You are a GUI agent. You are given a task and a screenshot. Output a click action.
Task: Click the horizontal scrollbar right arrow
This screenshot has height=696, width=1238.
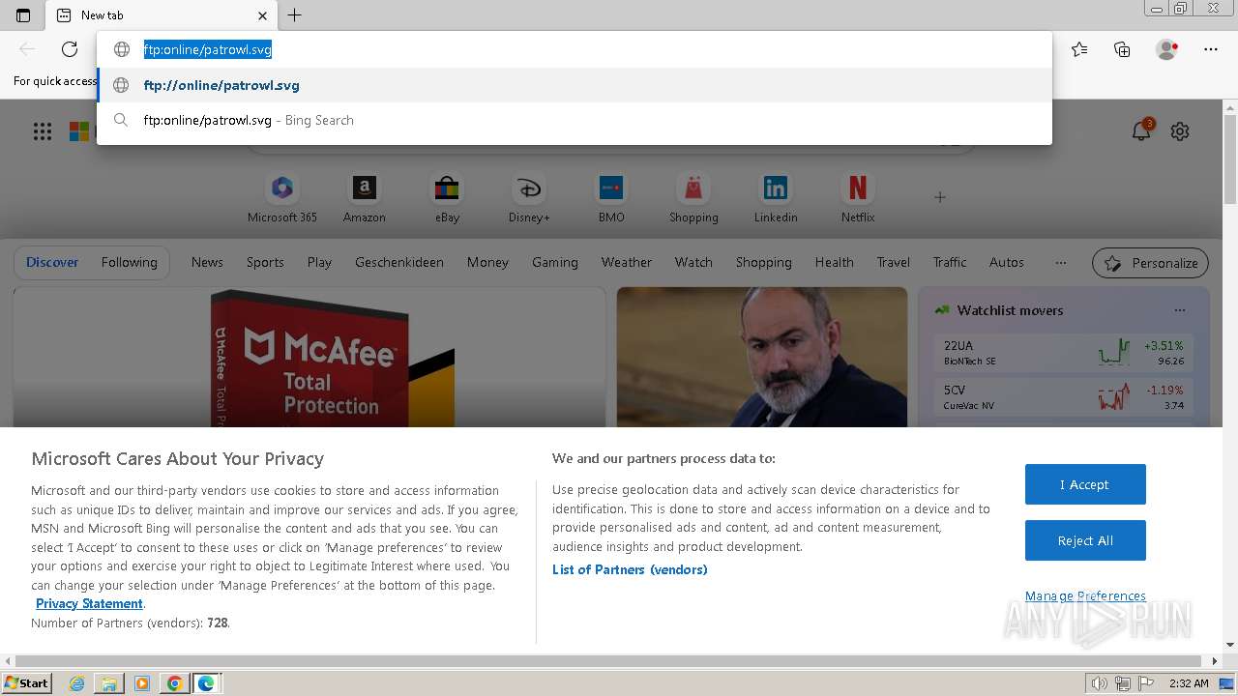(x=1216, y=661)
